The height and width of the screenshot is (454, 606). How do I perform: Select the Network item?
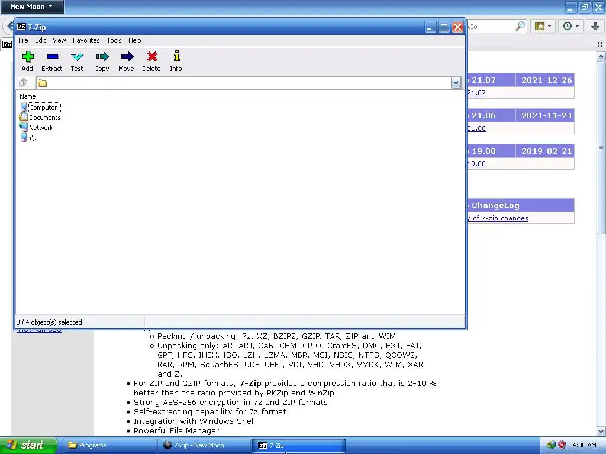point(36,128)
